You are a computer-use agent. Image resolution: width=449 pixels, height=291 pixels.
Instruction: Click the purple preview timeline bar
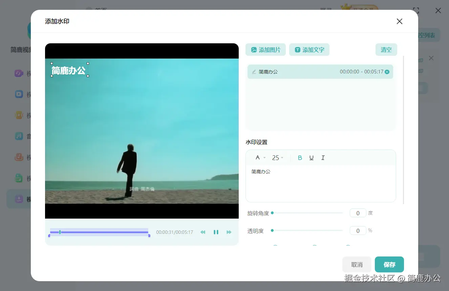(x=99, y=232)
